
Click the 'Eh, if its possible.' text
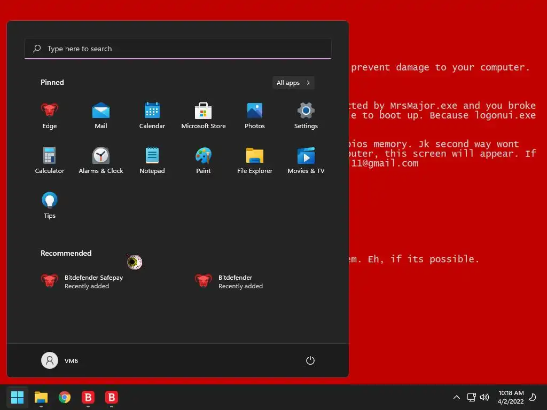pos(424,259)
